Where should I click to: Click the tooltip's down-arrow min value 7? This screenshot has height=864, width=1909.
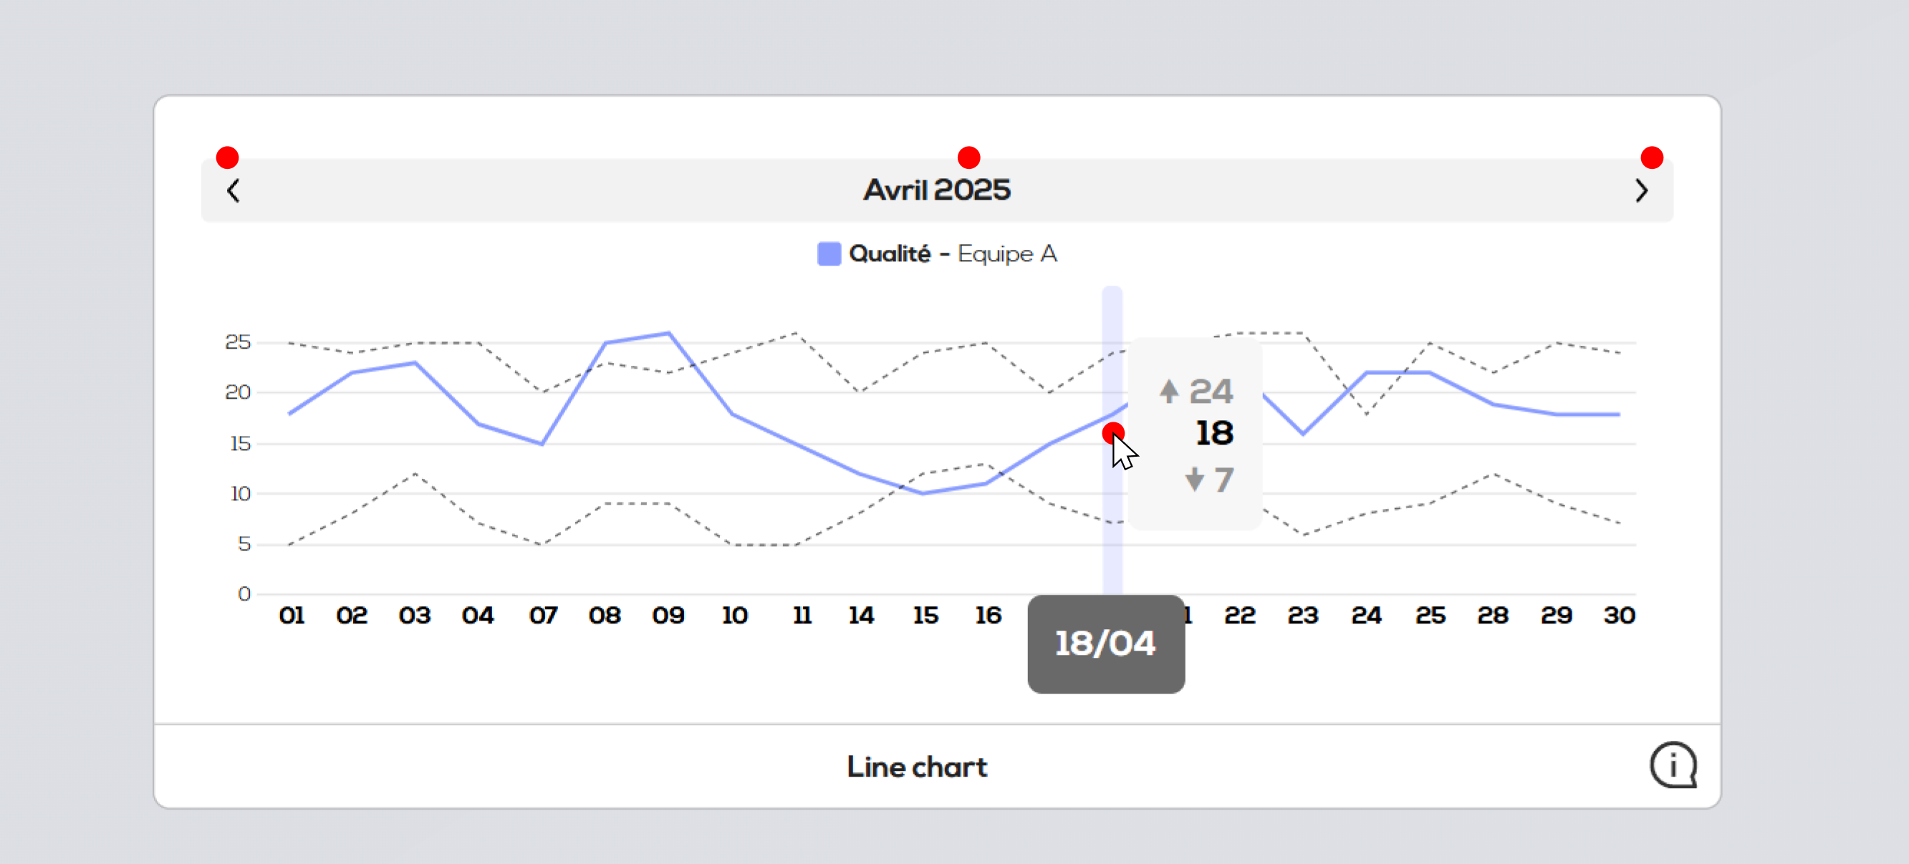coord(1209,480)
